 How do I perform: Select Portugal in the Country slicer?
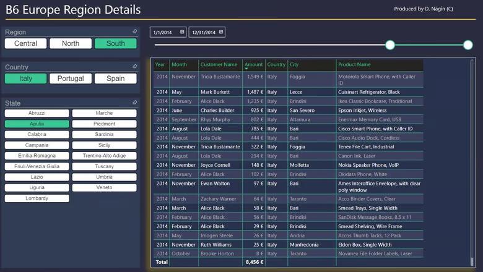[71, 79]
